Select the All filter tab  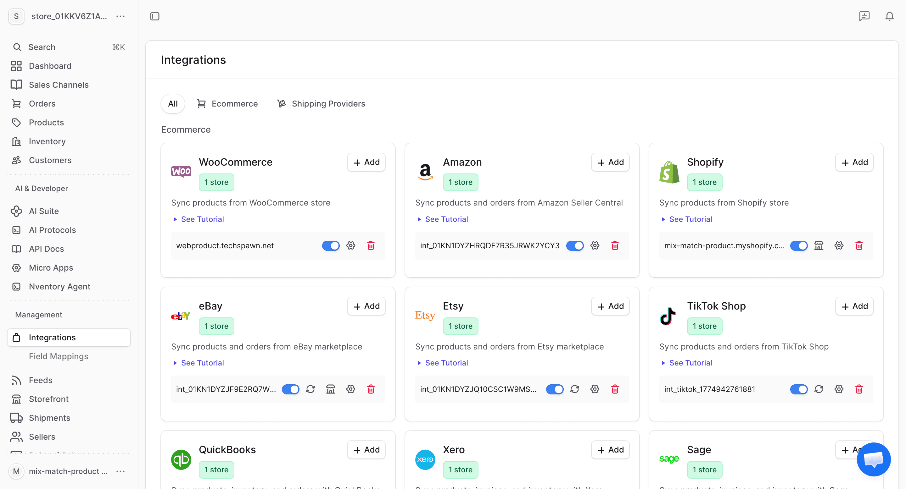[173, 104]
